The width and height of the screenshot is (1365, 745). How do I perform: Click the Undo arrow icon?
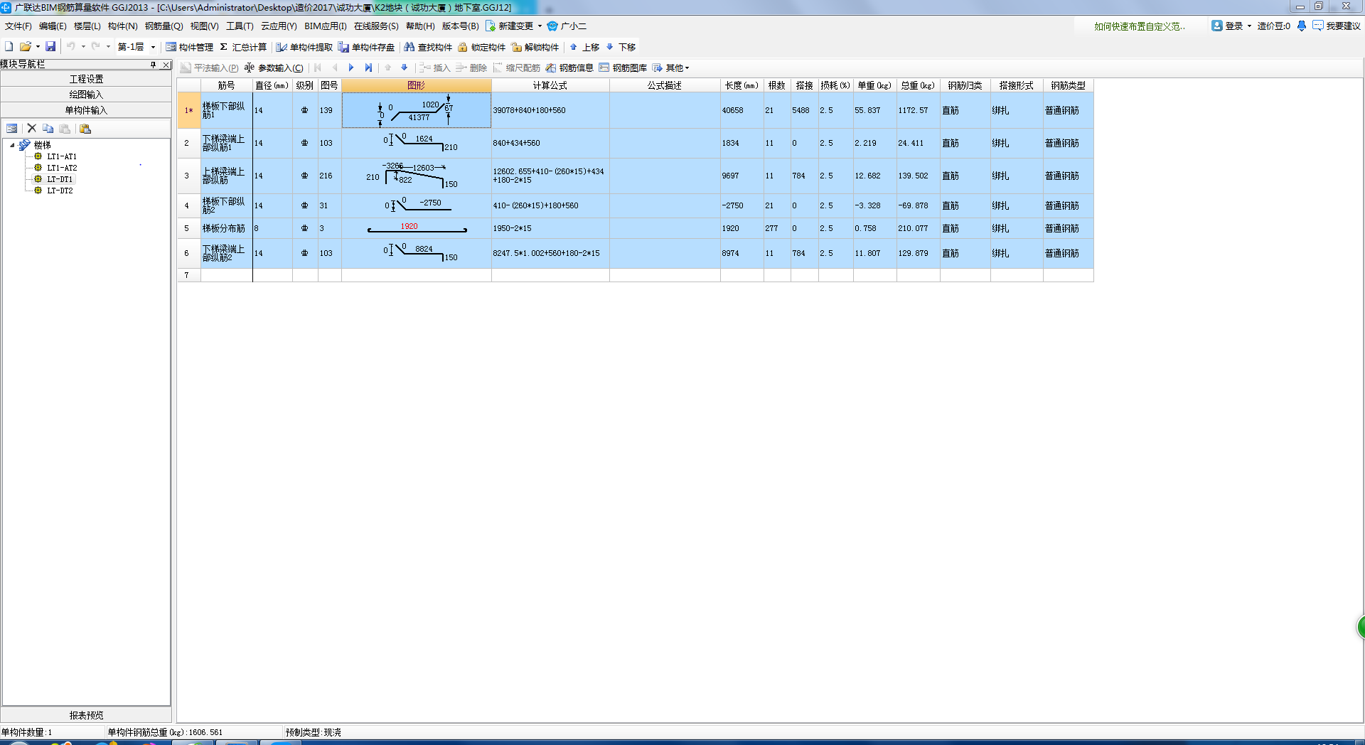pos(71,47)
